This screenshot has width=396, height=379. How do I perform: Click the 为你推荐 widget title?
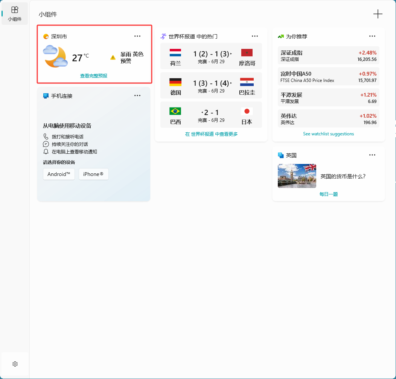297,36
